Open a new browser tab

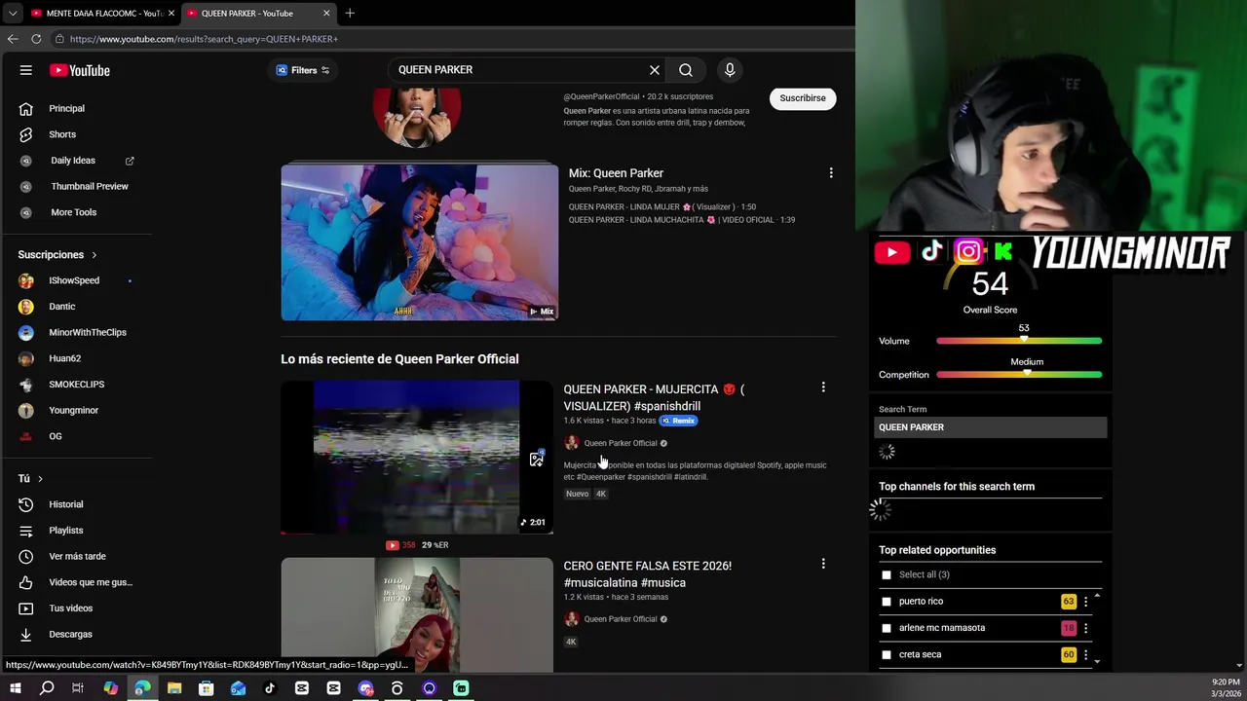pyautogui.click(x=350, y=13)
